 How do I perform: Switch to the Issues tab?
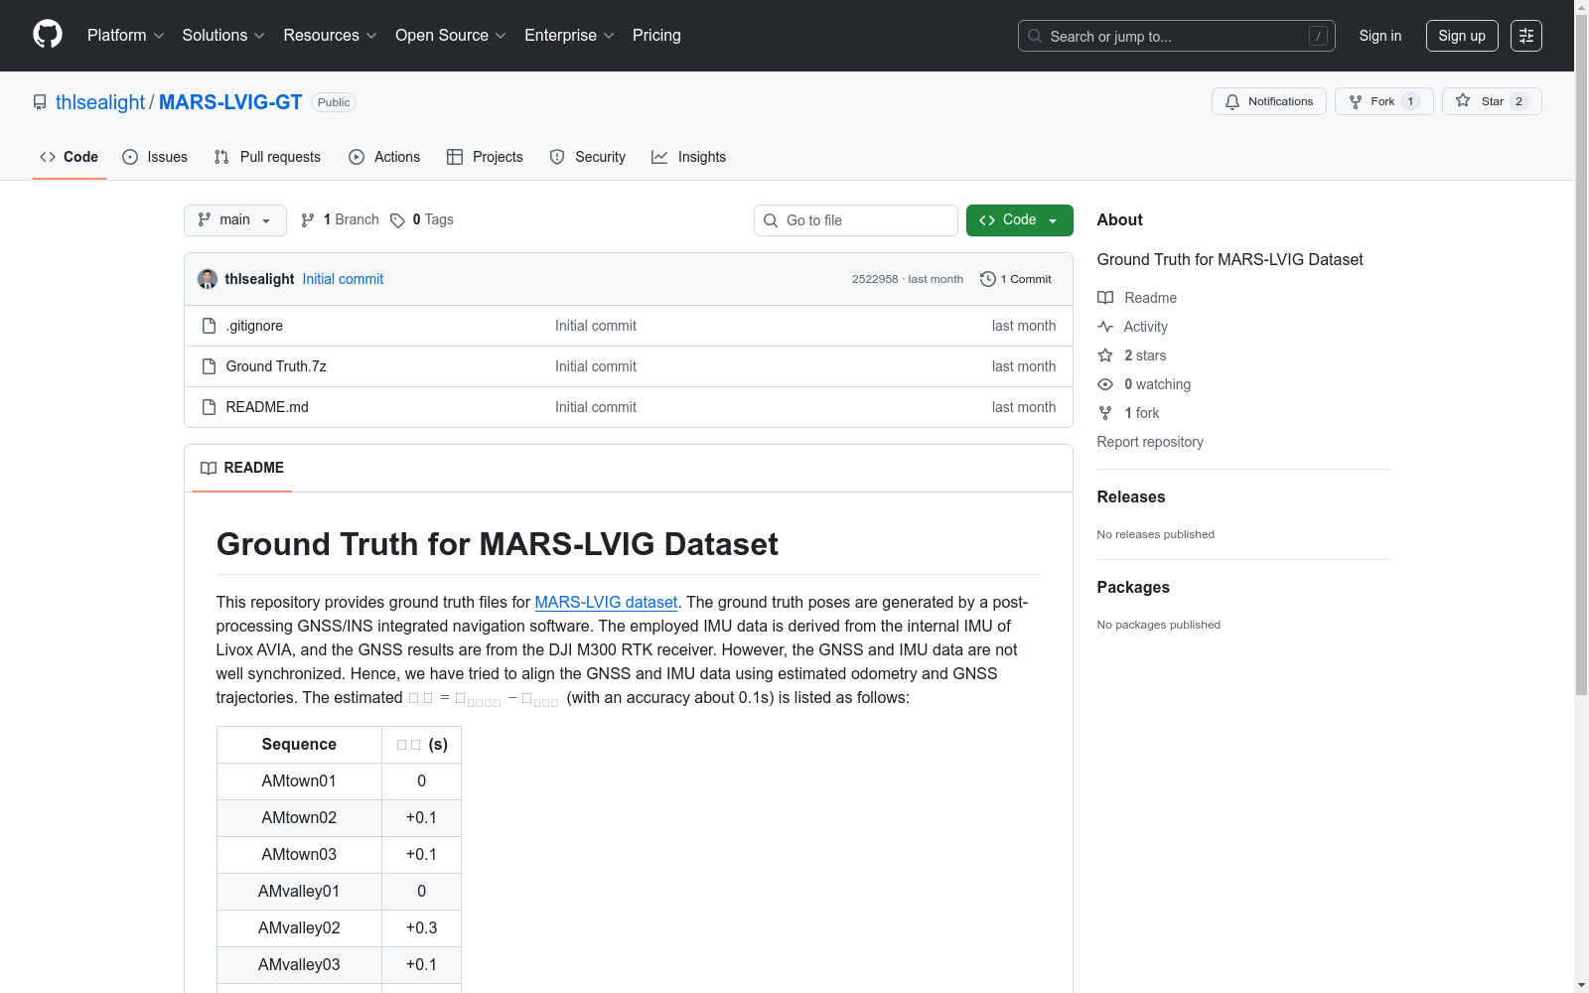pos(155,157)
